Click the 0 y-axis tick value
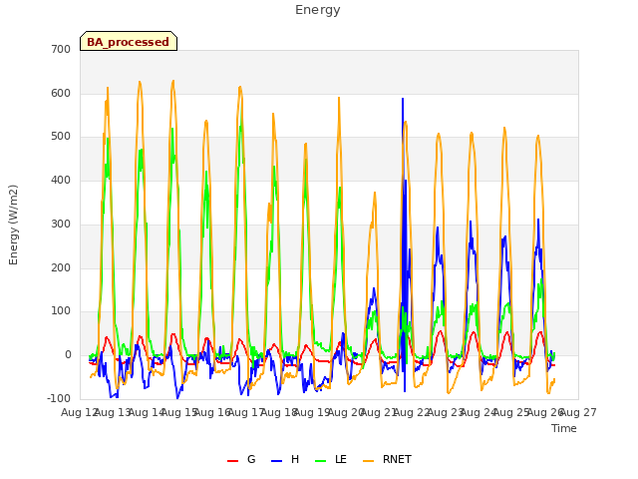This screenshot has width=638, height=479. click(x=68, y=355)
